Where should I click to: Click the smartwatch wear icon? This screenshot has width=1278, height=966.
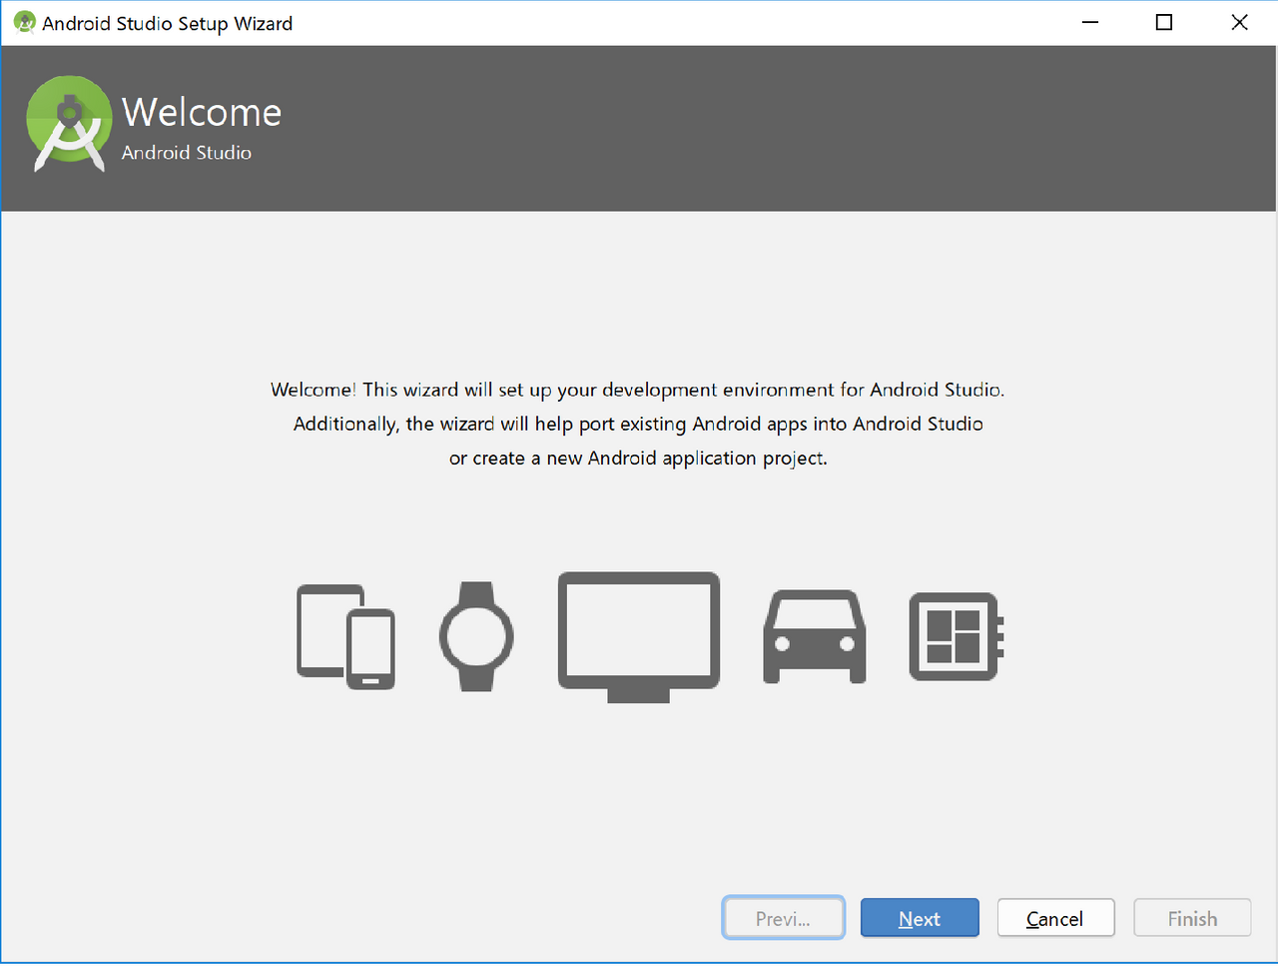click(476, 636)
